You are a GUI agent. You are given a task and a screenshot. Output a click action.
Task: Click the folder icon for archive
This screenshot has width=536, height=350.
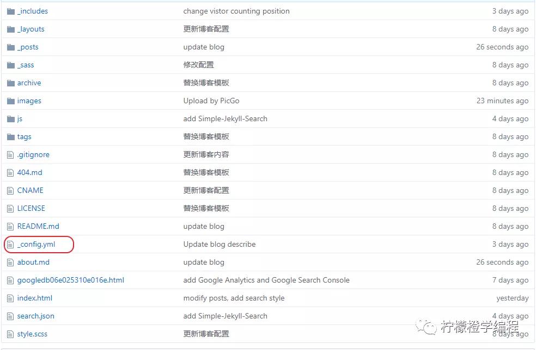pyautogui.click(x=10, y=83)
